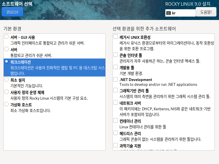Click the 기본 개발 환경. description
The width and height of the screenshot is (219, 164).
pyautogui.click(x=131, y=73)
